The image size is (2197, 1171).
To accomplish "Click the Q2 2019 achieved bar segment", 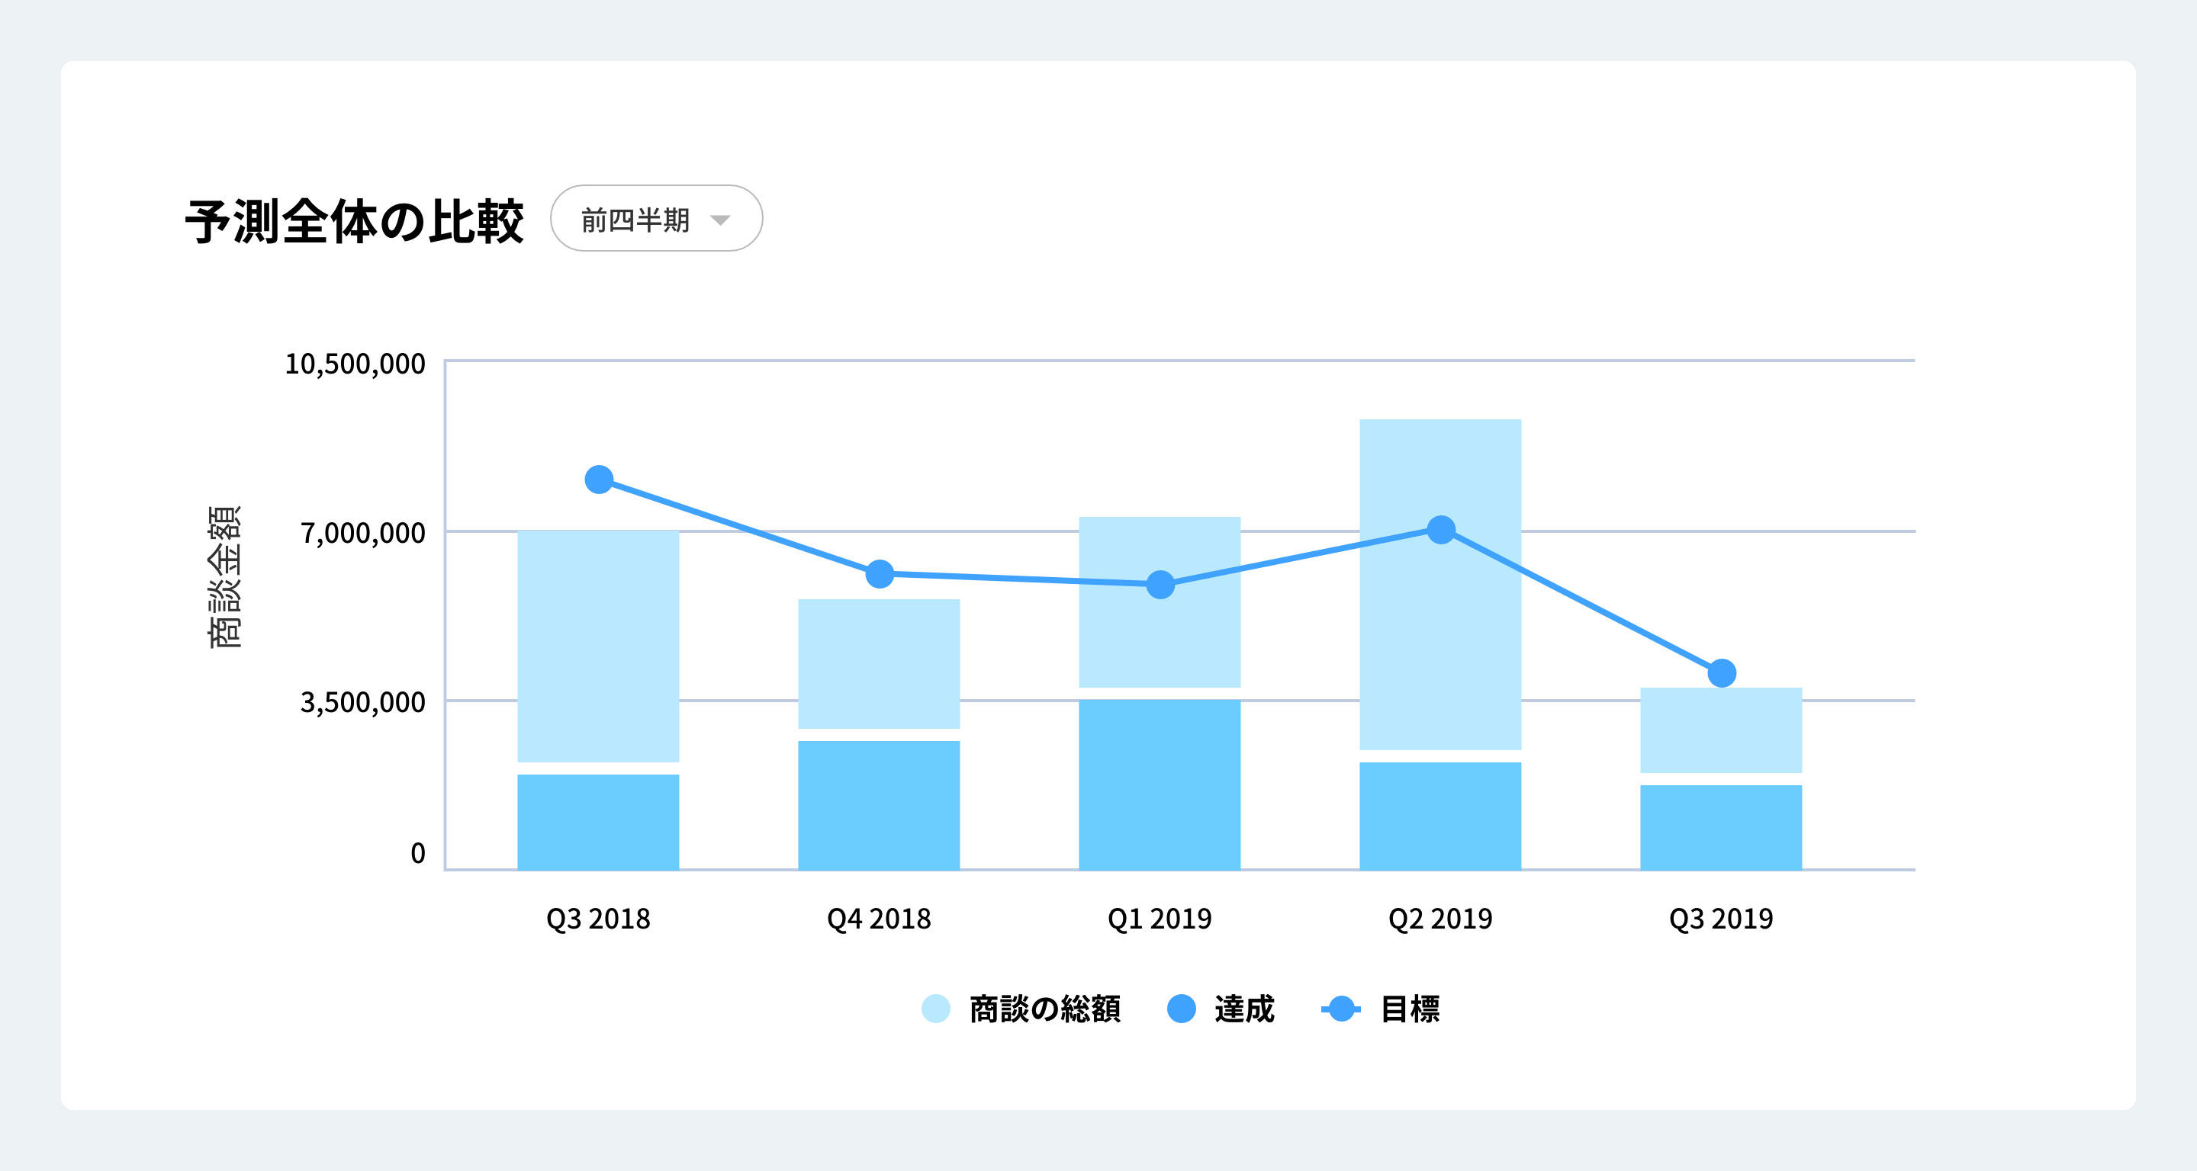I will (1439, 816).
